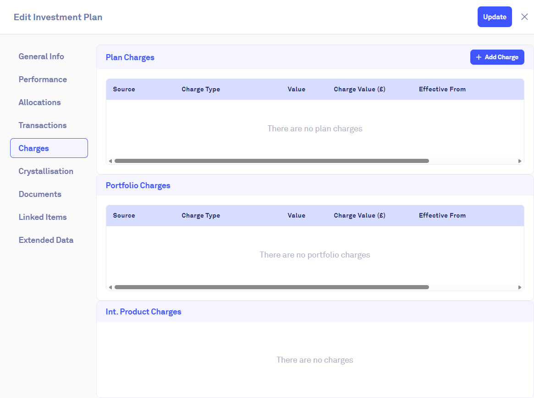This screenshot has width=534, height=398.
Task: Close the Edit Investment Plan dialog
Action: 524,17
